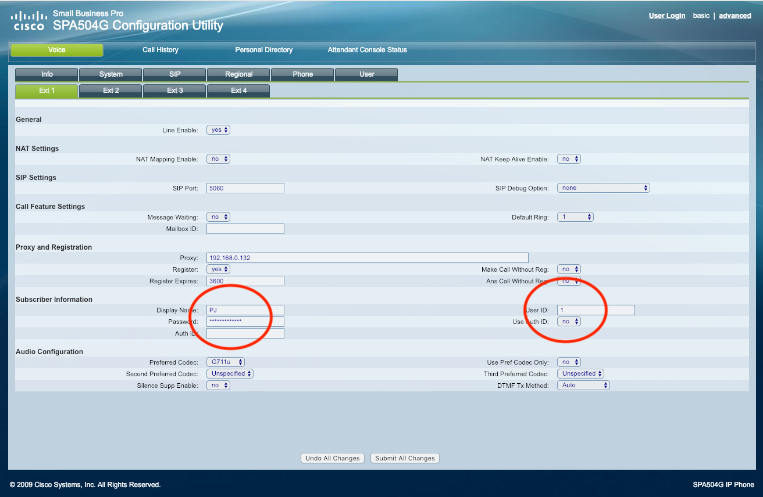Click the Password field
This screenshot has width=763, height=497.
coord(245,322)
